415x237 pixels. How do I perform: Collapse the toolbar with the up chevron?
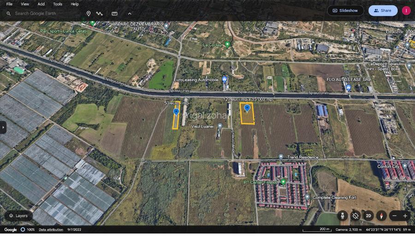coord(130,14)
